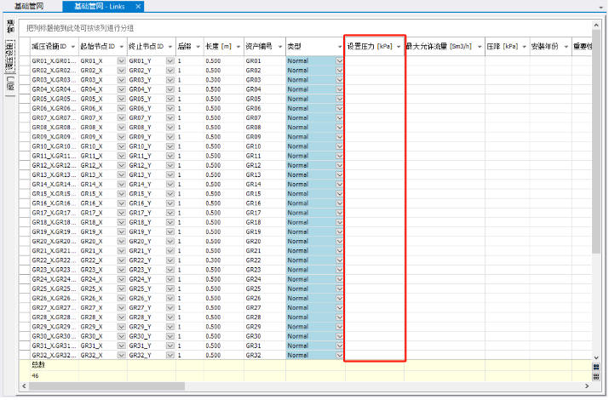The height and width of the screenshot is (400, 609).
Task: Open the tab list dropdown arrow at top right
Action: point(602,6)
